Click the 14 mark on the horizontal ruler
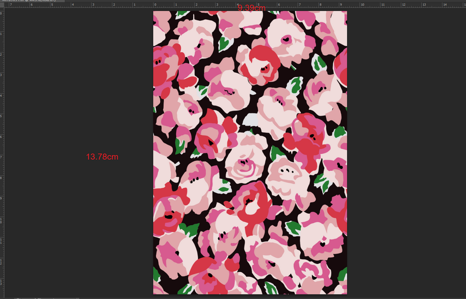Screen dimensions: 466x299 (x=445, y=5)
